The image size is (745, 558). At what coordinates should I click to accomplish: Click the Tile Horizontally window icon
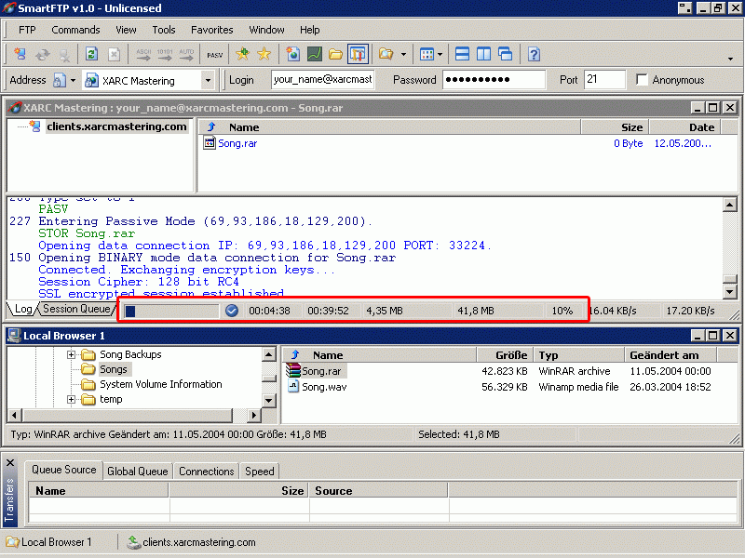coord(461,54)
